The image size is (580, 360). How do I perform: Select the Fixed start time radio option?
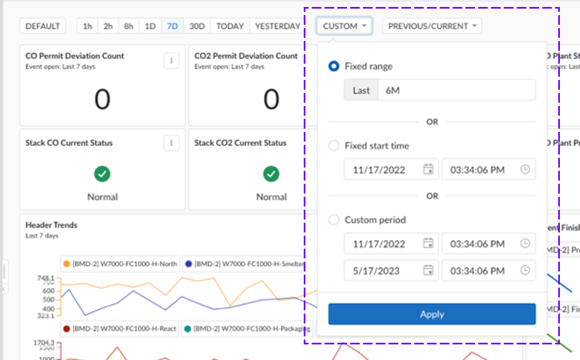[334, 146]
